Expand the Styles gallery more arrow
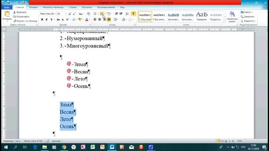Image resolution: width=269 pixels, height=151 pixels. [x=225, y=21]
